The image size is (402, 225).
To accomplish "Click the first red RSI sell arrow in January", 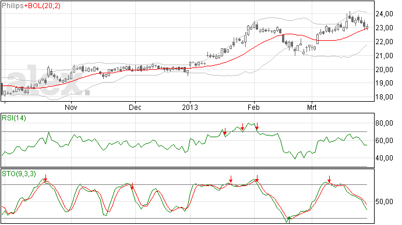I will [x=225, y=131].
